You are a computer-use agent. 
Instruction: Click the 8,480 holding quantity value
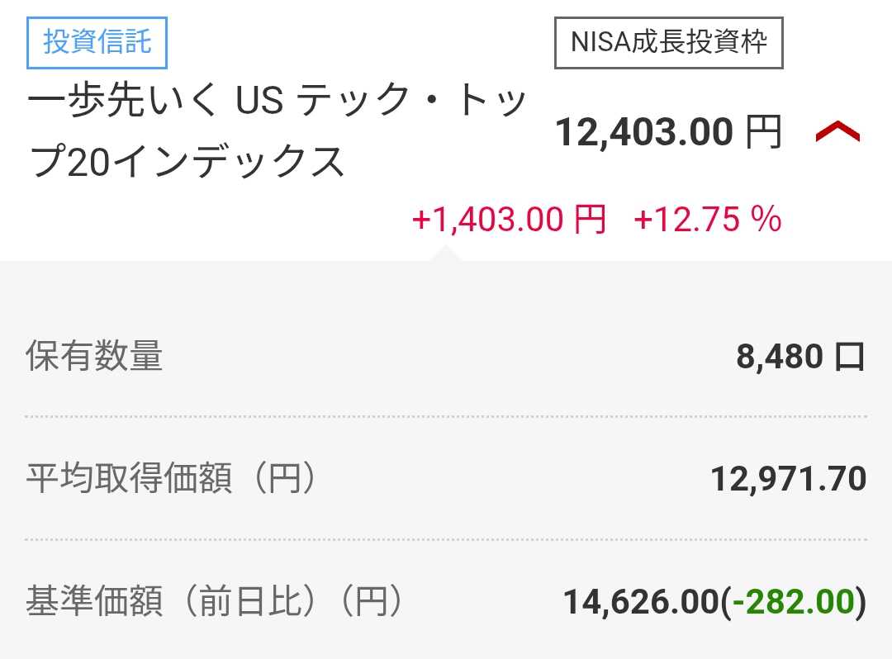click(x=780, y=357)
